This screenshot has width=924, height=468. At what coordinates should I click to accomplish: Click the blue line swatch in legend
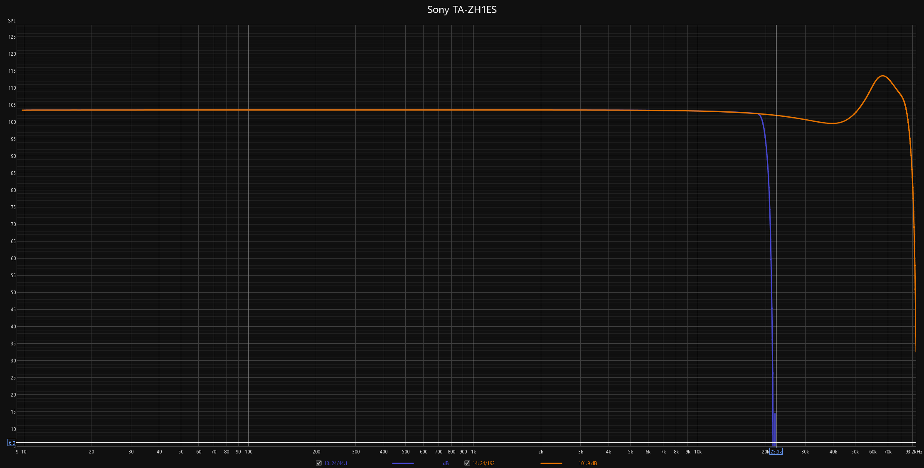(403, 463)
